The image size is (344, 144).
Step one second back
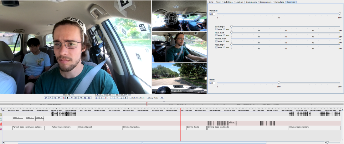[x=54, y=98]
